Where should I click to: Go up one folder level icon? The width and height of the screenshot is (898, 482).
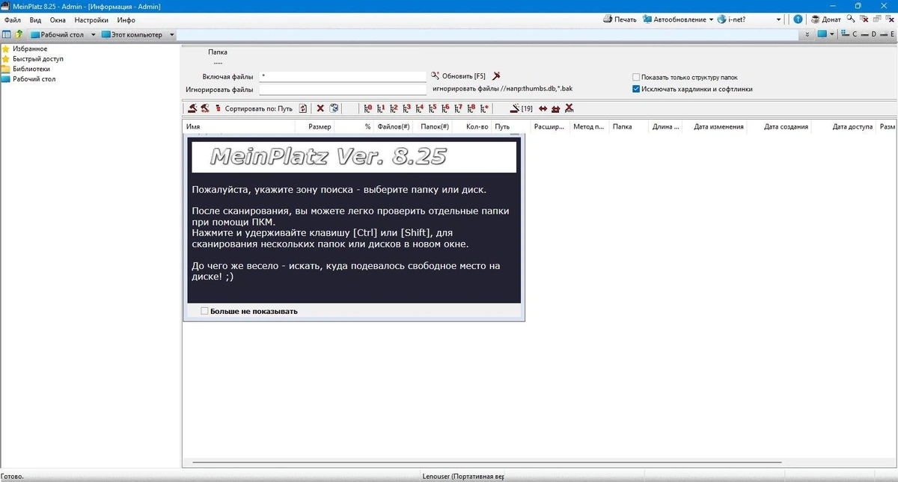point(19,34)
